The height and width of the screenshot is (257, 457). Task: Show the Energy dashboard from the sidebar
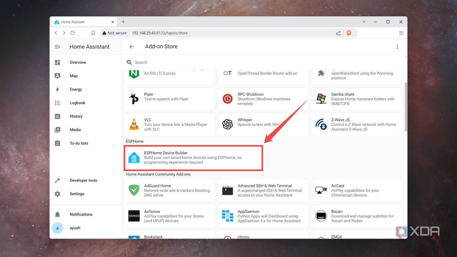tap(76, 89)
